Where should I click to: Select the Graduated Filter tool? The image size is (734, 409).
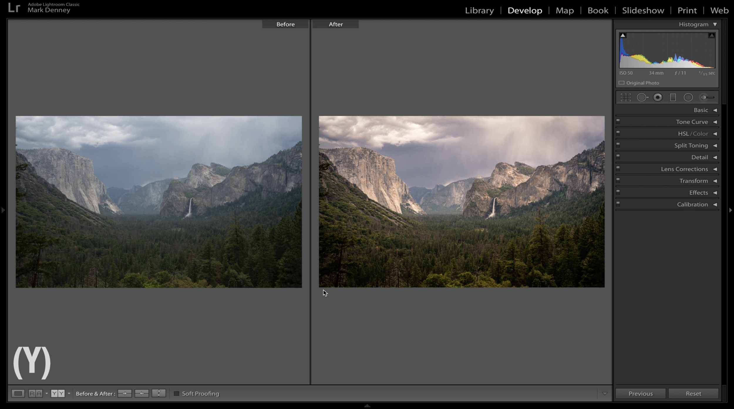[x=673, y=97]
